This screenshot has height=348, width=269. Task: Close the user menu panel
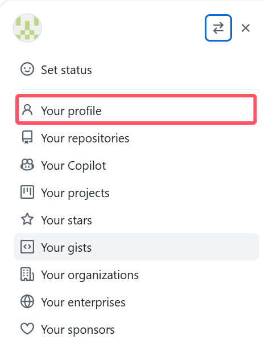click(246, 28)
